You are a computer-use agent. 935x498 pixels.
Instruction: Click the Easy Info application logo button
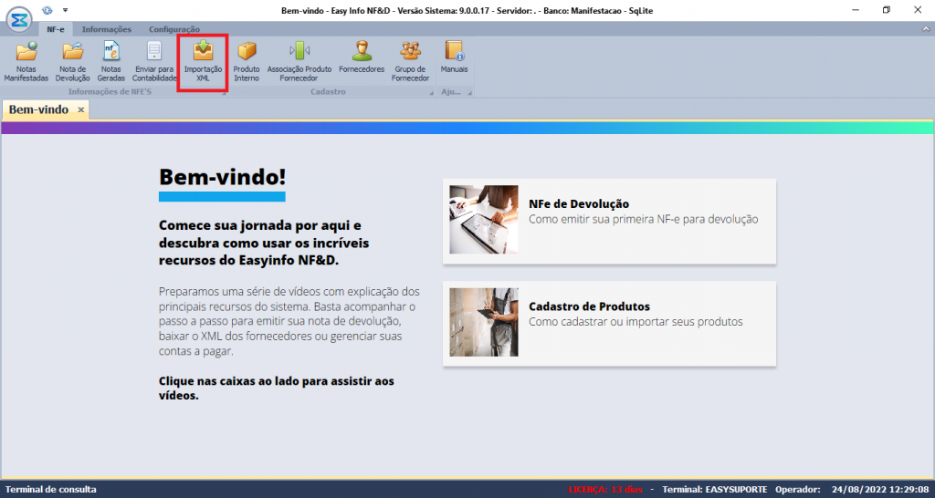[x=19, y=20]
